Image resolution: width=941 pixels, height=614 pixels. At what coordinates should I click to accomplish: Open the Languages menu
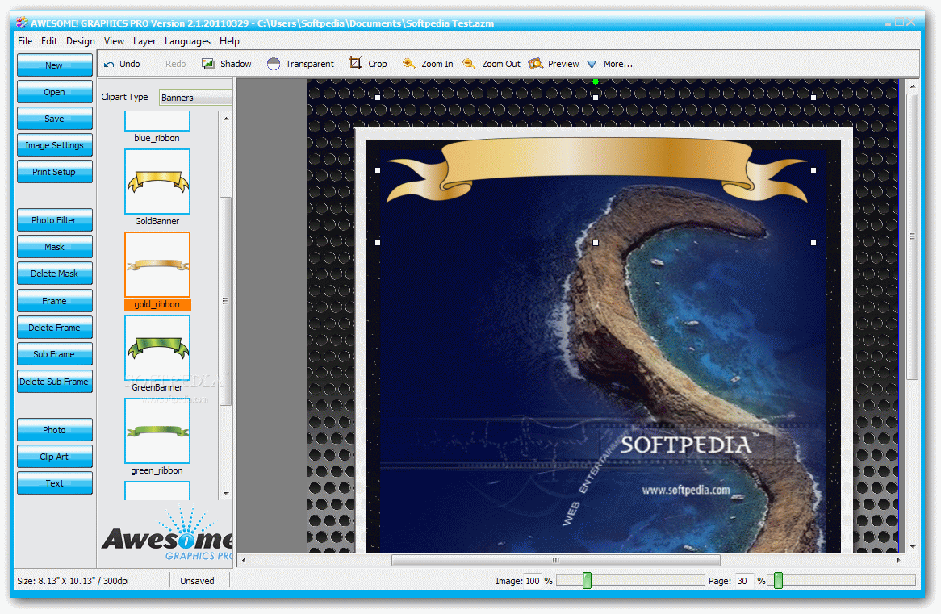tap(187, 41)
